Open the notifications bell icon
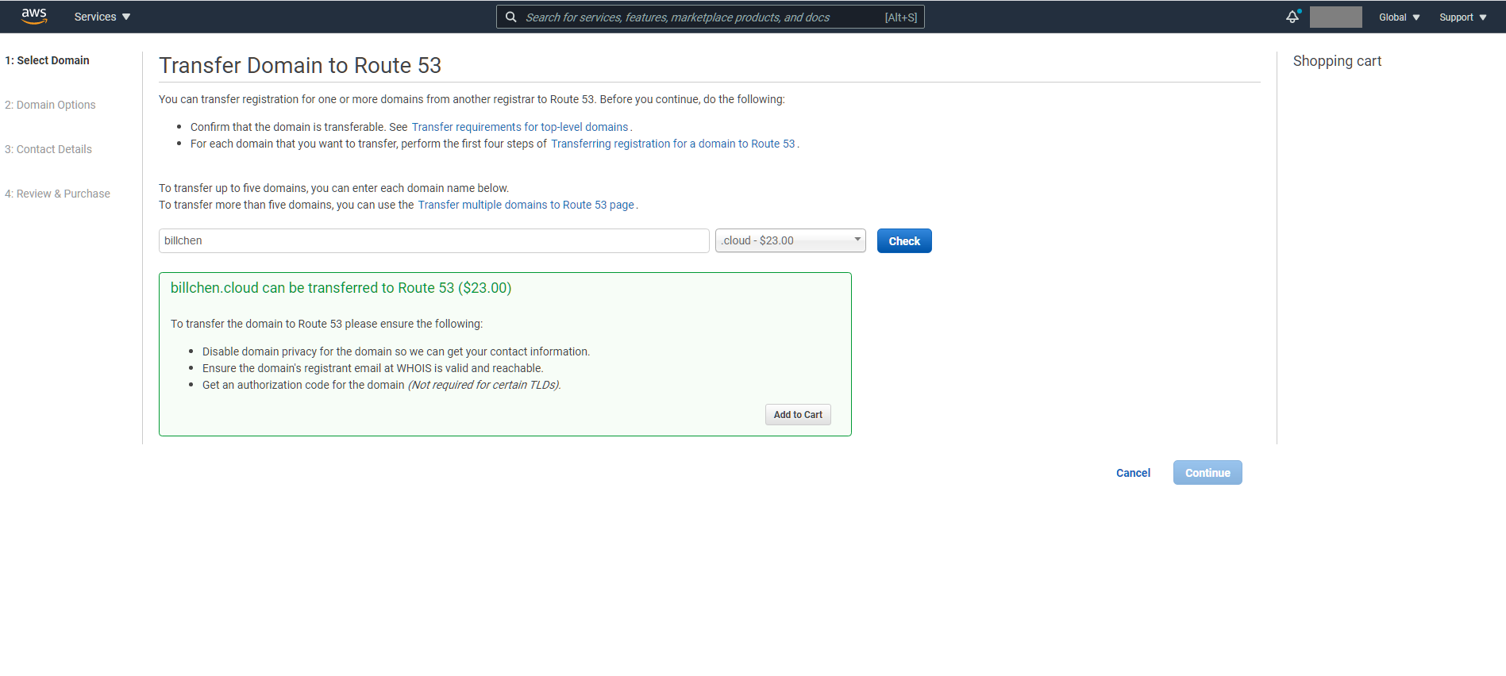Screen dimensions: 1506x676 (x=1292, y=17)
